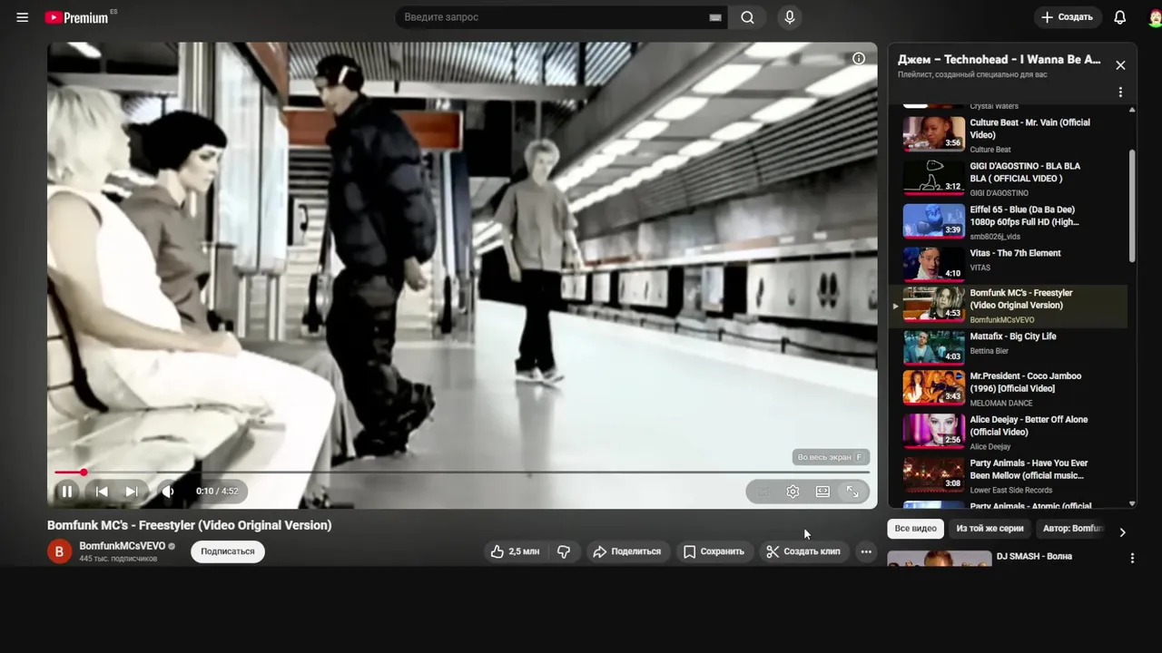Click video title Bomfunk MC's - Freestyler
Image resolution: width=1162 pixels, height=653 pixels.
coord(190,525)
